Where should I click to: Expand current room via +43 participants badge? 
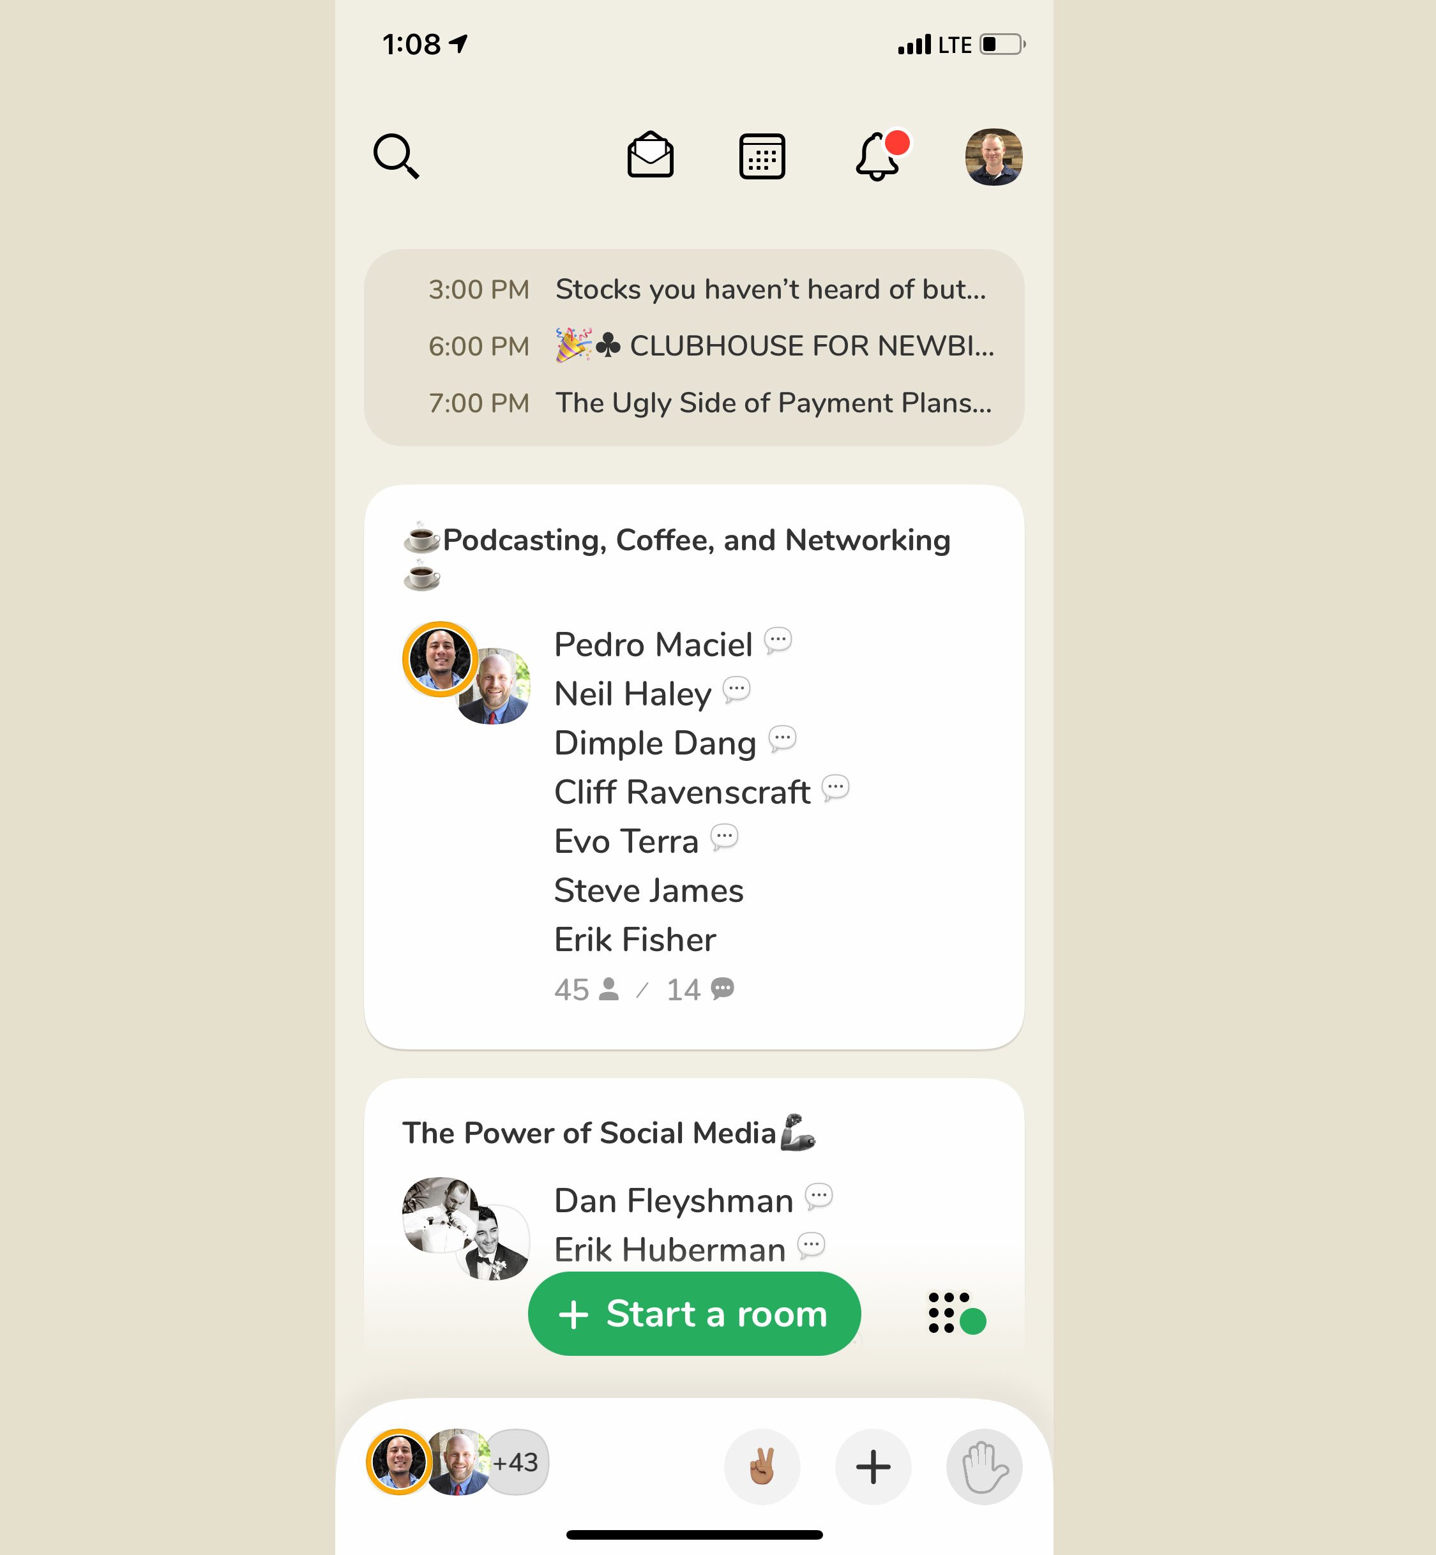coord(516,1462)
